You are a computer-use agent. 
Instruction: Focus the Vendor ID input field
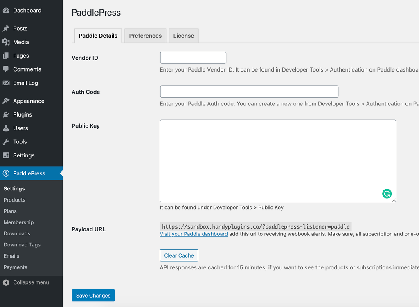193,58
